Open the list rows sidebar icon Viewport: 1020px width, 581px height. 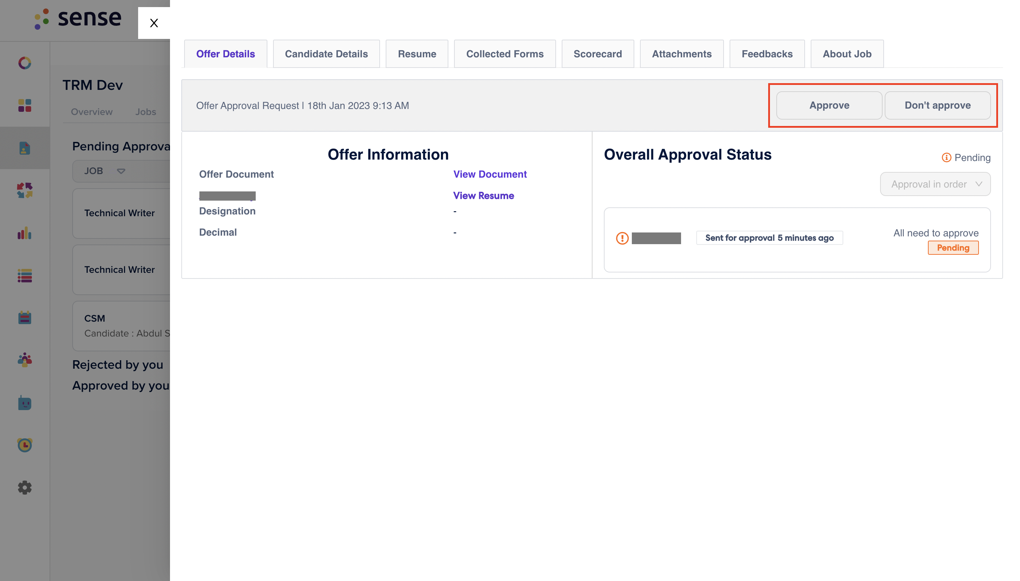point(25,276)
